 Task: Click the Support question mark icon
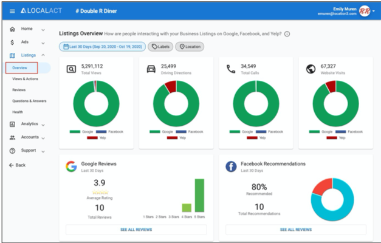coord(12,151)
